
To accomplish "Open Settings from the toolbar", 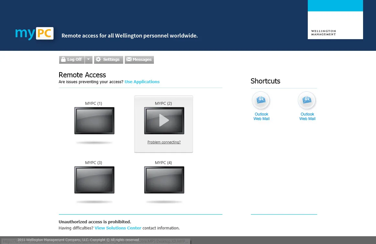I will [108, 60].
